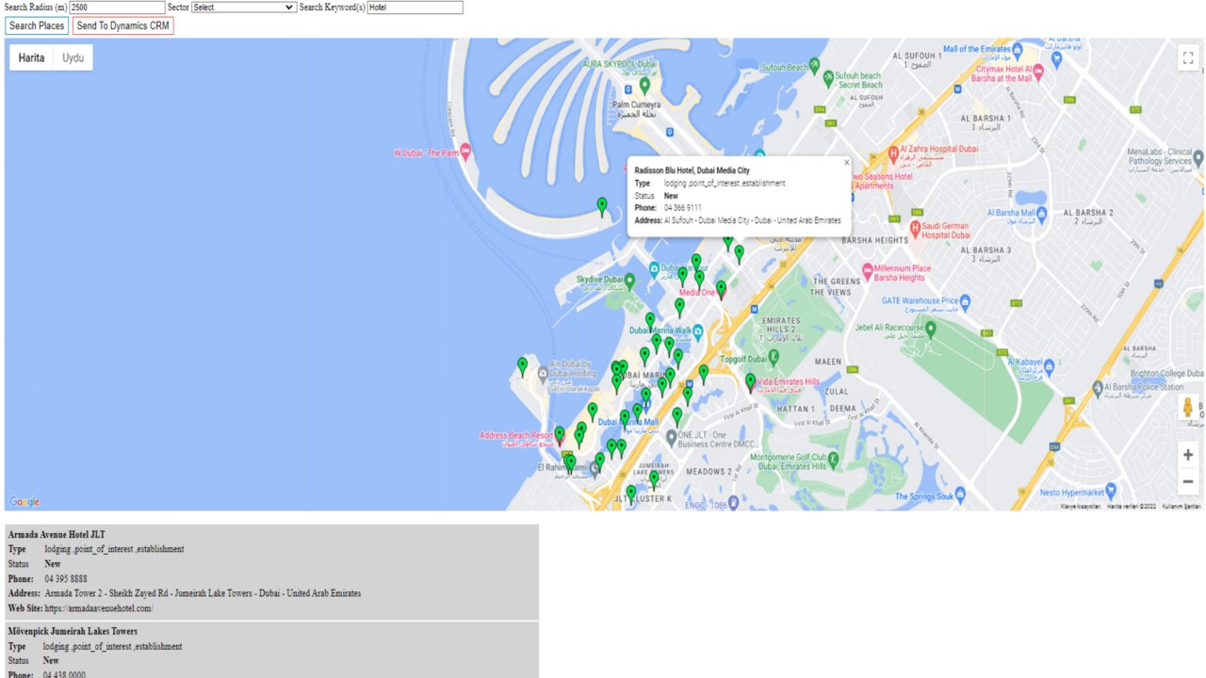Focus the Search Radius input field
The height and width of the screenshot is (678, 1206).
coord(117,8)
